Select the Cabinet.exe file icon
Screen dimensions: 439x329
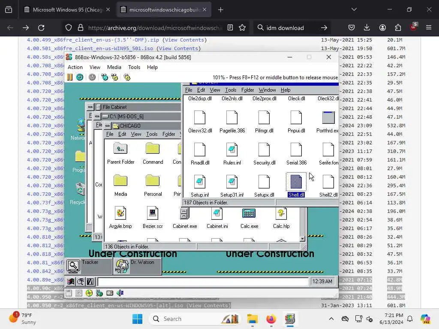[184, 213]
